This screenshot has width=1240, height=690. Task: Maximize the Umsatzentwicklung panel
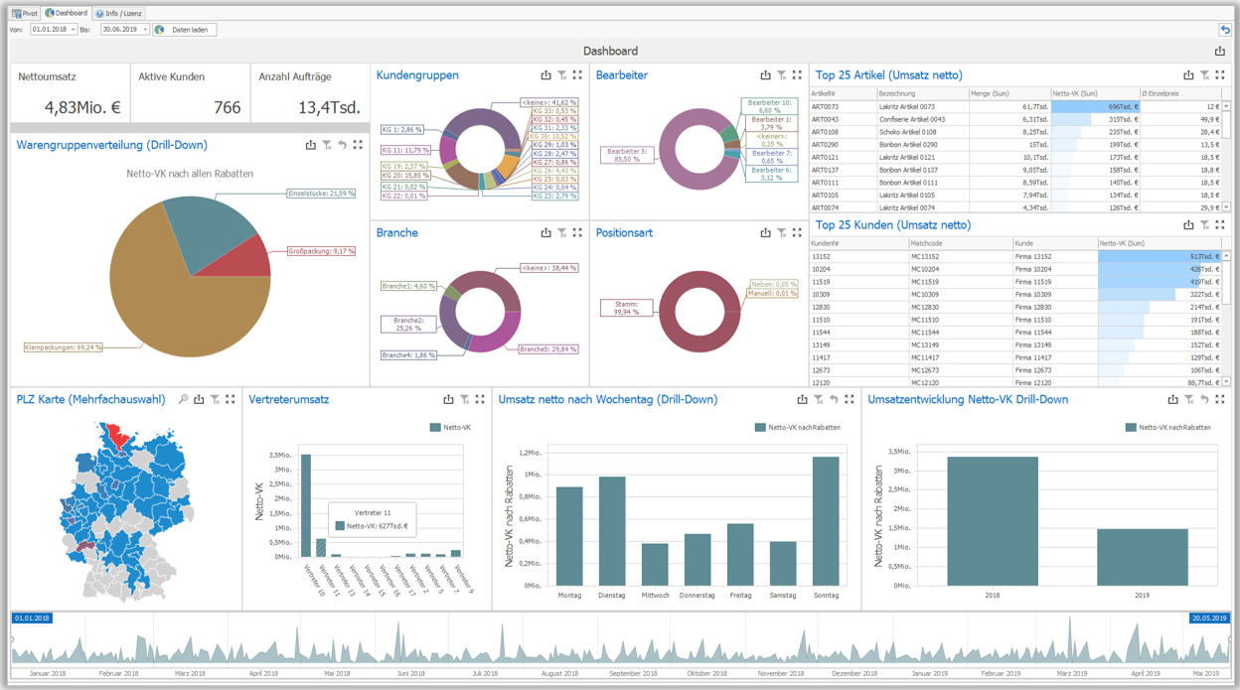(x=1220, y=400)
